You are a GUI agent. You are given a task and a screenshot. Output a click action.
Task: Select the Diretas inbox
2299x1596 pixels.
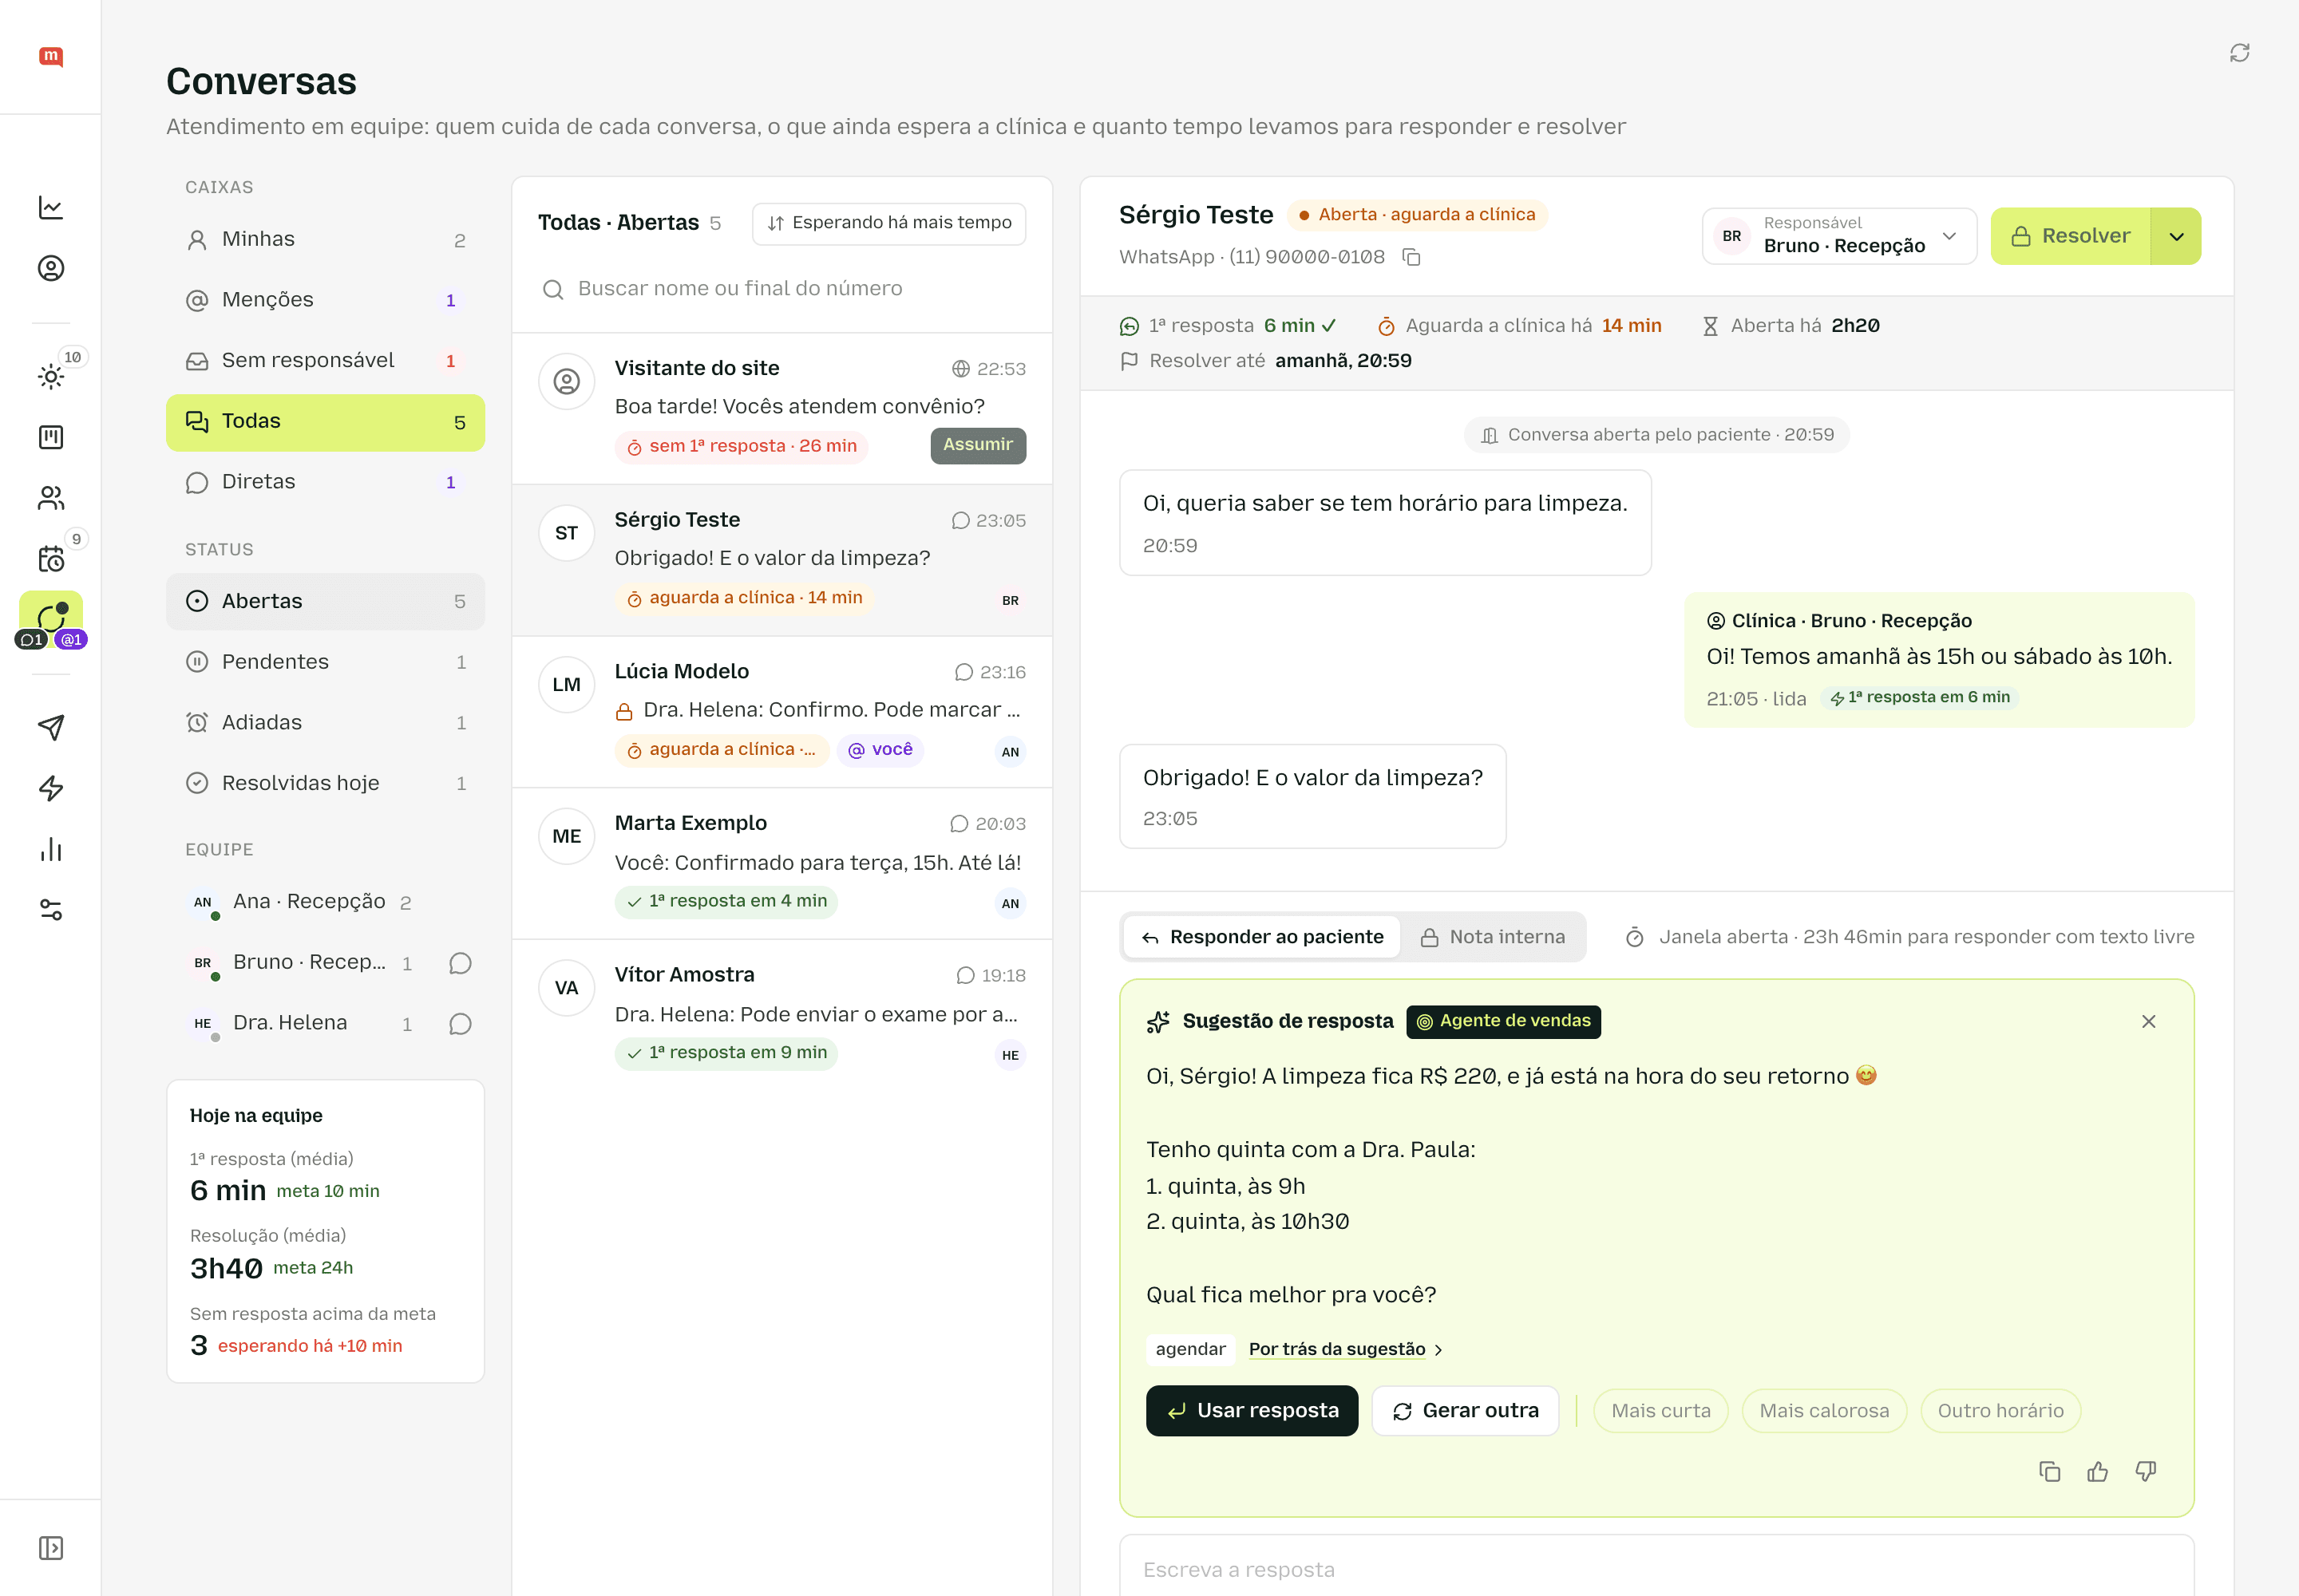(x=325, y=482)
